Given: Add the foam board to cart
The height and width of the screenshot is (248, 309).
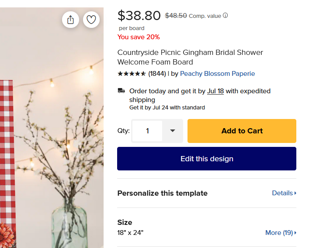Looking at the screenshot, I should (242, 131).
